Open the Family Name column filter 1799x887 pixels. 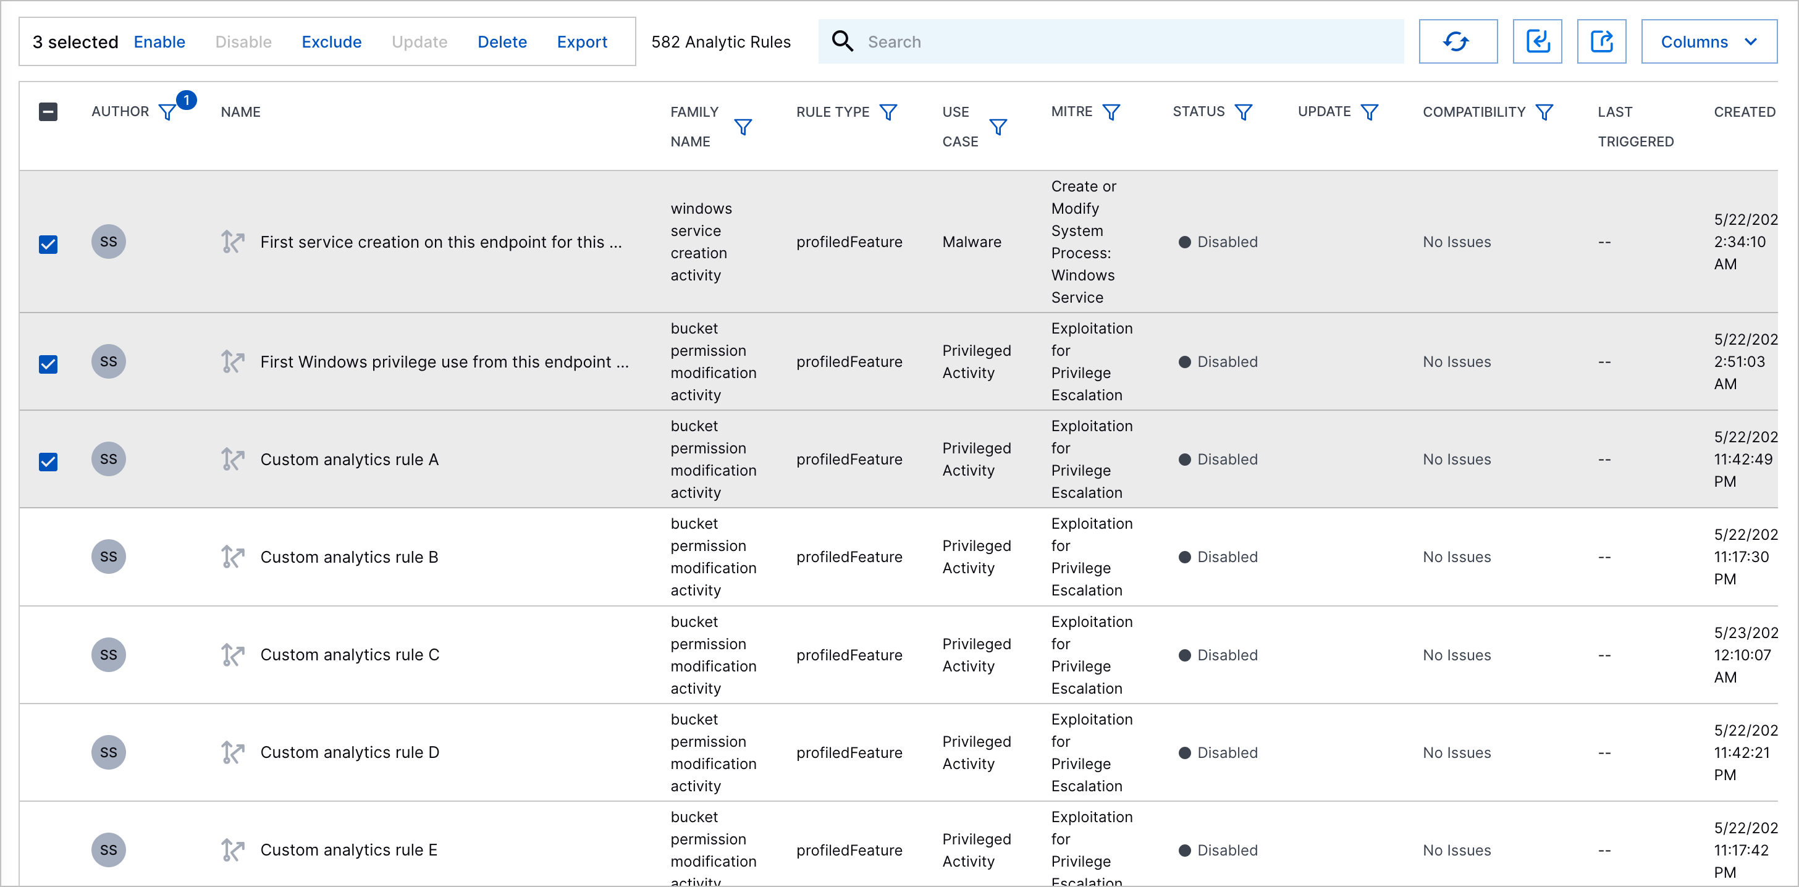[743, 127]
